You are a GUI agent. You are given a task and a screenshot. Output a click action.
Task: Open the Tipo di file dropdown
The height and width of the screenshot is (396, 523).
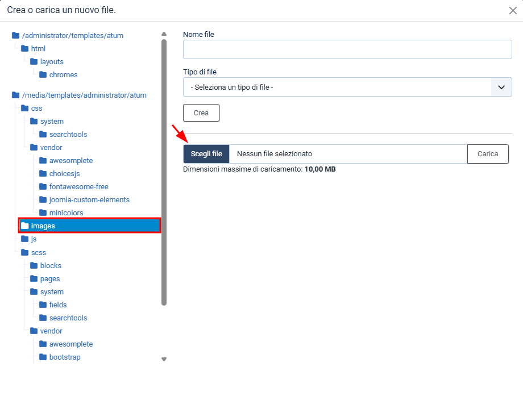347,87
